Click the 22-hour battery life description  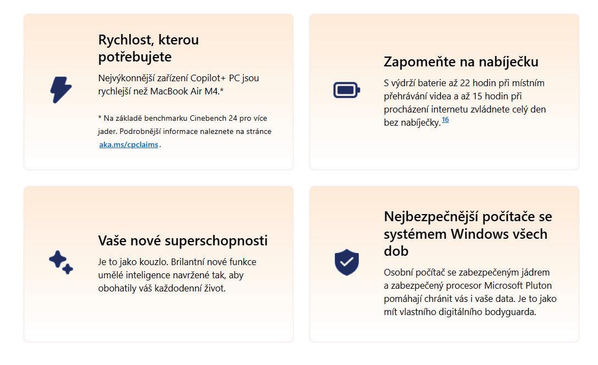coord(464,96)
